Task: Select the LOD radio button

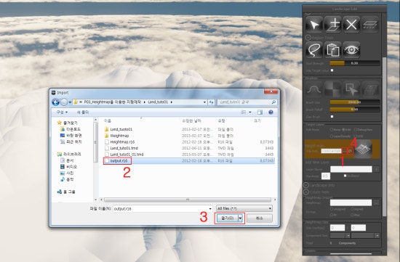Action: pyautogui.click(x=356, y=136)
